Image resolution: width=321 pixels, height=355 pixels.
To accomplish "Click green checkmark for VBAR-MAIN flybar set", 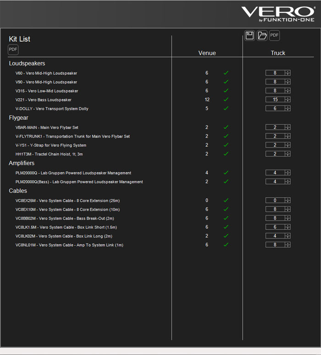I will click(226, 127).
